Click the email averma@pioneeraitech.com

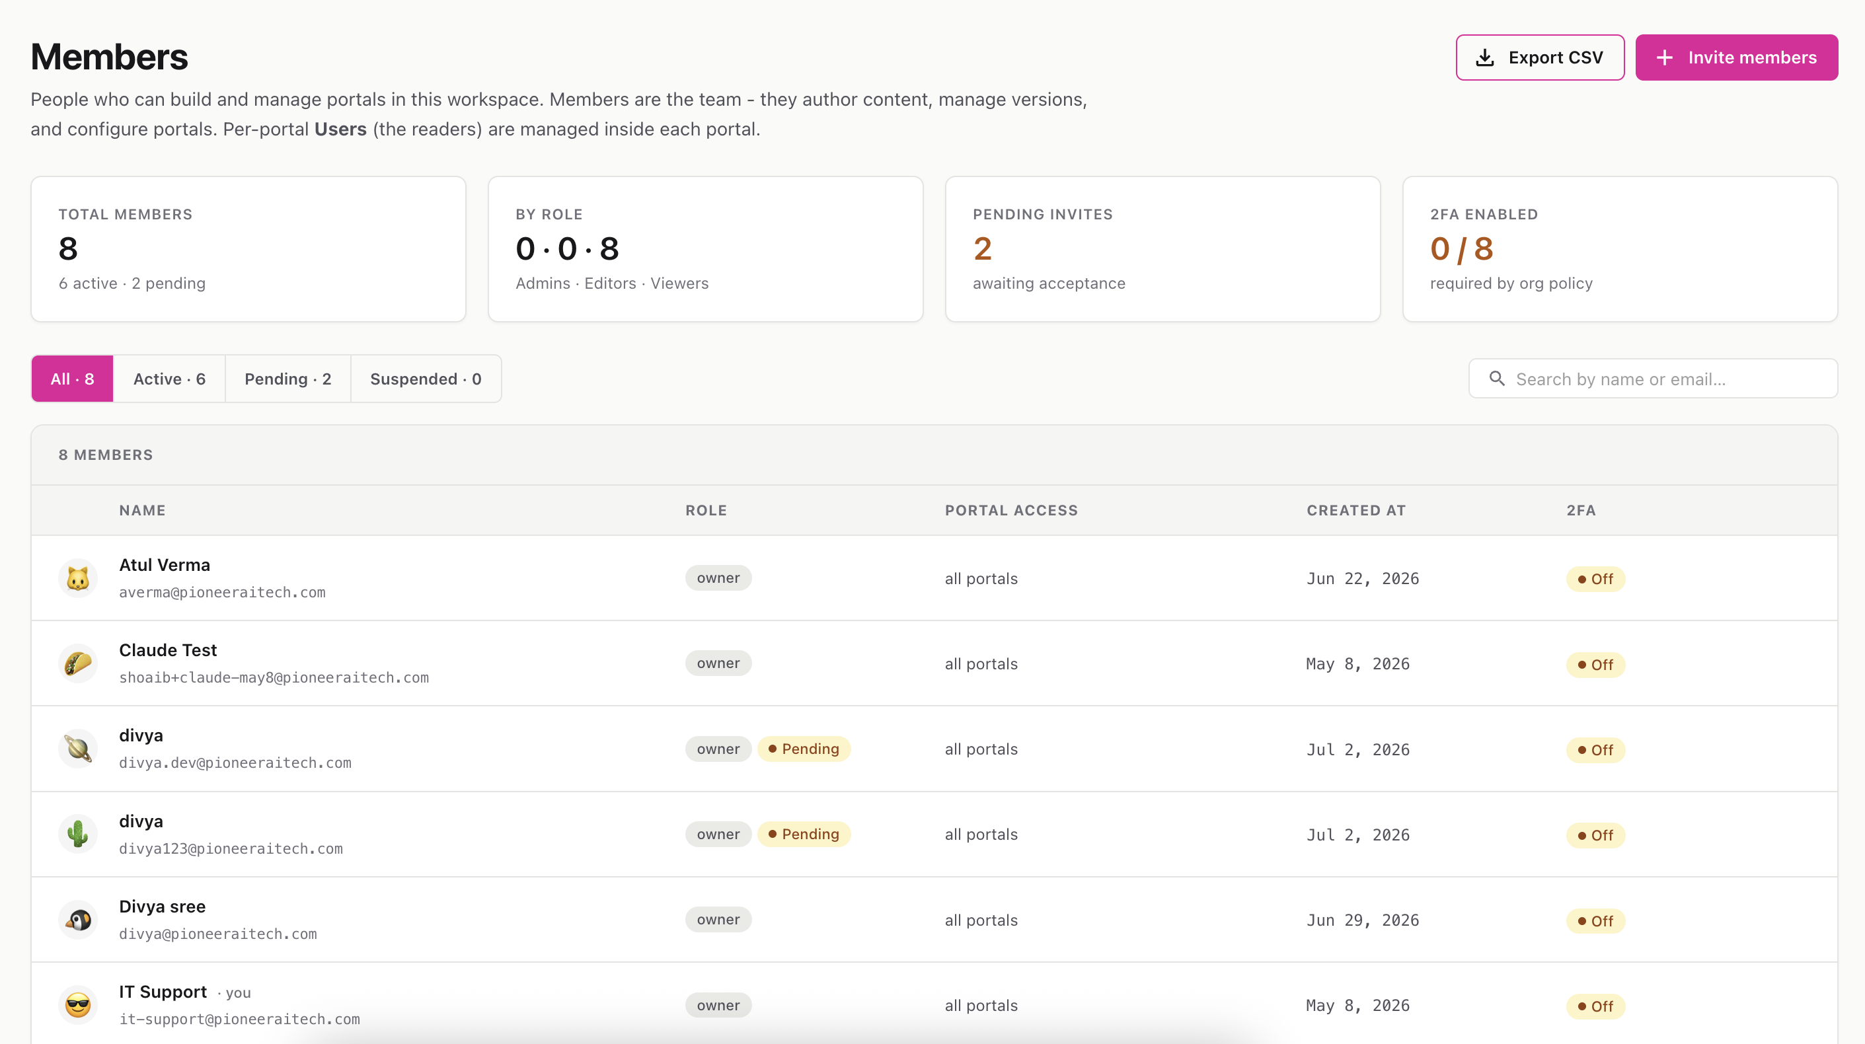222,592
